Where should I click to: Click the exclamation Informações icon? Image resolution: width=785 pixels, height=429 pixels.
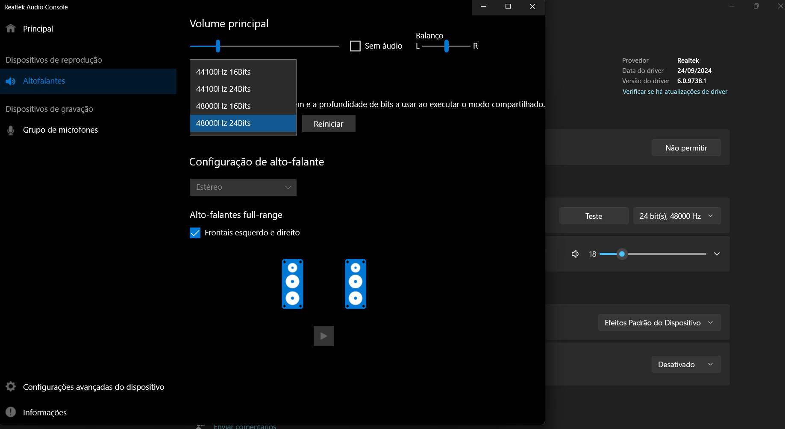[11, 412]
